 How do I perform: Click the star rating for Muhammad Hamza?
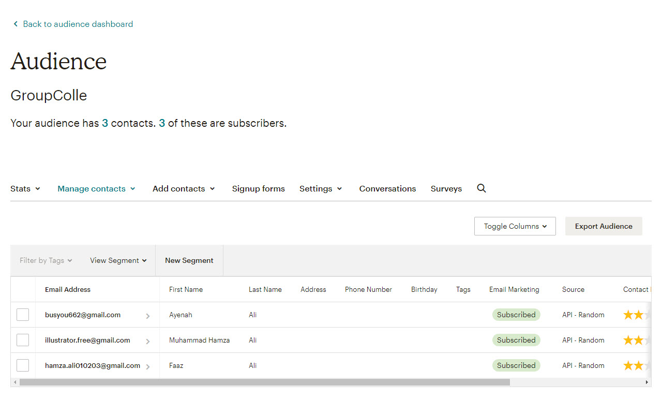pyautogui.click(x=637, y=340)
